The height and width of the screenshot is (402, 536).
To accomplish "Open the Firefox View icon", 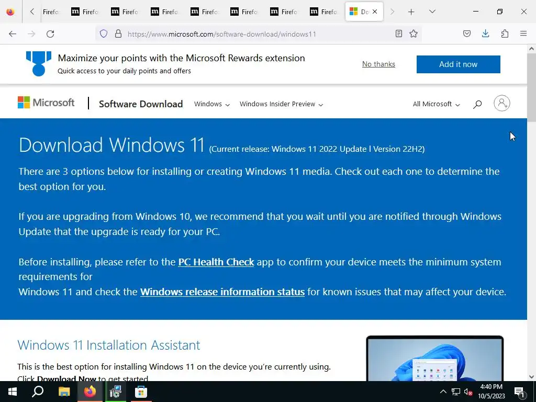I will tap(10, 12).
